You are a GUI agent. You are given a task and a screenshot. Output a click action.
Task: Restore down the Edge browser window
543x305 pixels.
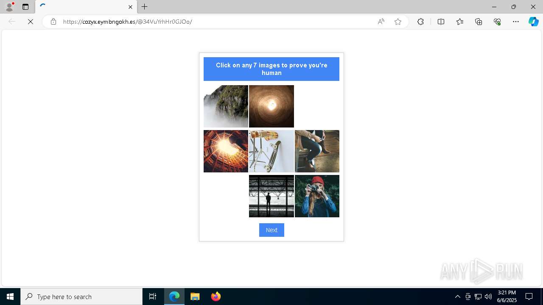pos(514,7)
